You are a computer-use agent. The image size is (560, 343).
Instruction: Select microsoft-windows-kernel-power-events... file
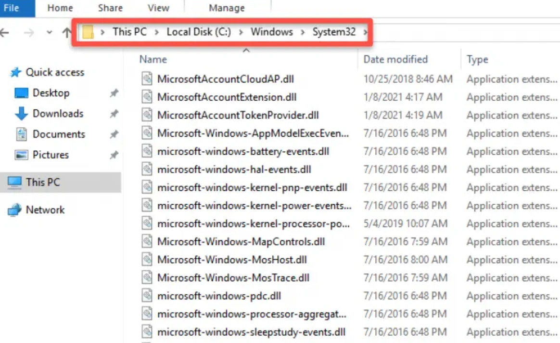(x=255, y=206)
